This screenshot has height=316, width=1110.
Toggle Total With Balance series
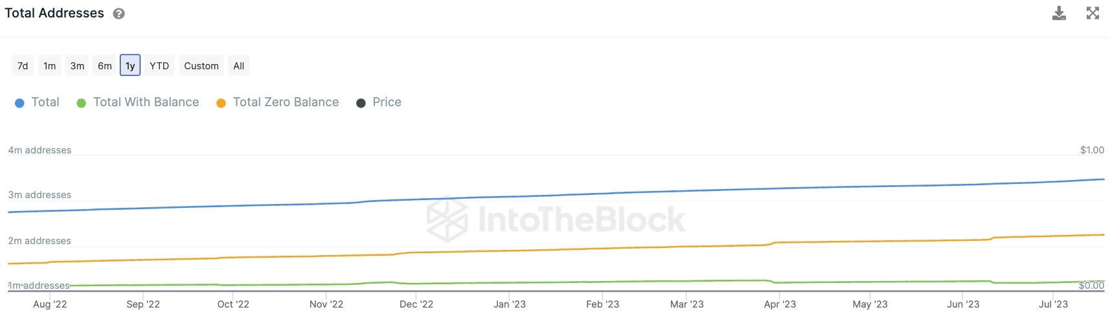point(138,102)
